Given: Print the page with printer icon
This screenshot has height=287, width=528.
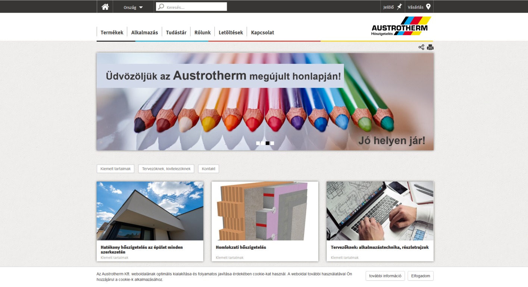Looking at the screenshot, I should (x=430, y=47).
